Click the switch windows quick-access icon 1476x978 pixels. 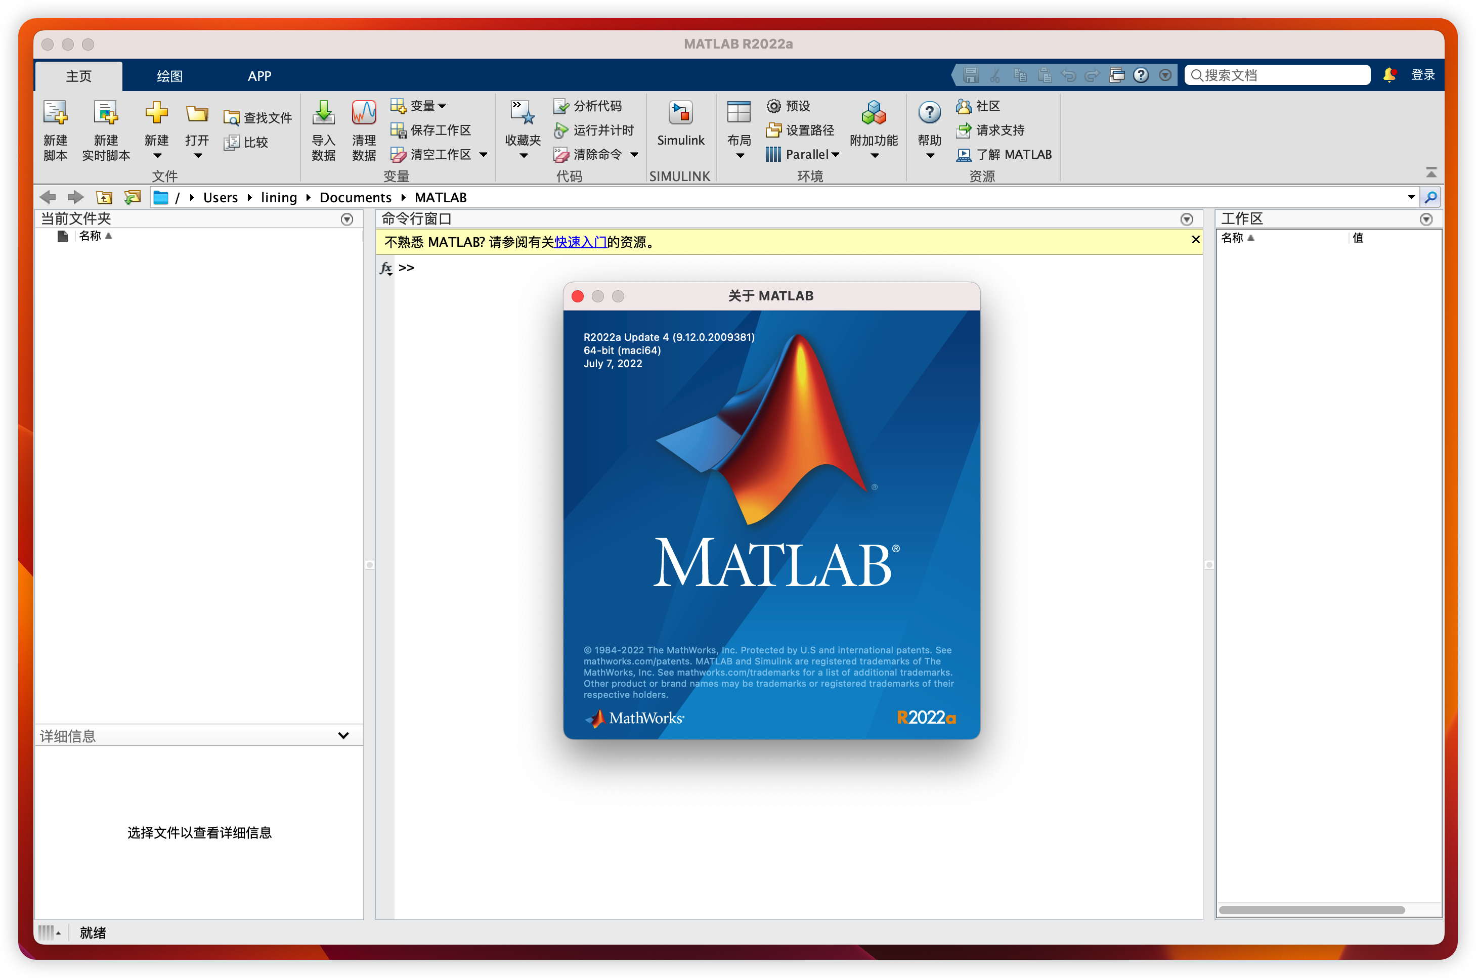pyautogui.click(x=1117, y=75)
